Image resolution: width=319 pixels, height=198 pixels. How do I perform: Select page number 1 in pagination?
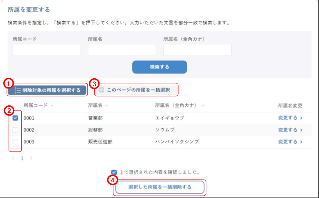[22, 158]
